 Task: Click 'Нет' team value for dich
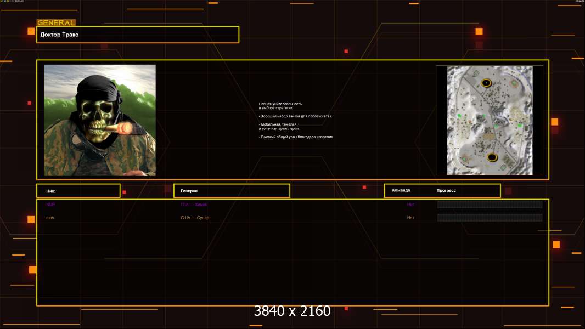pyautogui.click(x=410, y=218)
